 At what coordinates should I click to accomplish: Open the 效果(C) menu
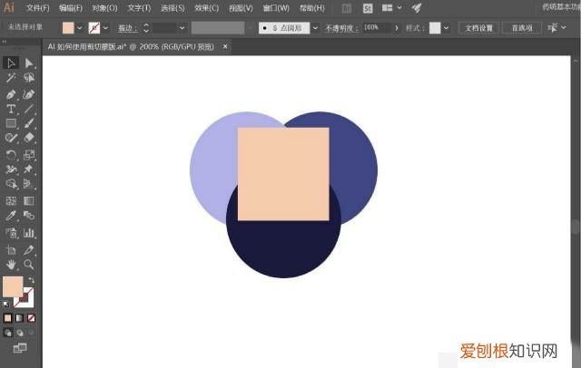tap(207, 8)
